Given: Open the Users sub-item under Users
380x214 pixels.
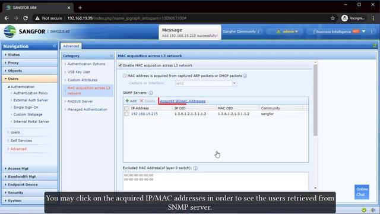Looking at the screenshot, I should pos(15,132).
